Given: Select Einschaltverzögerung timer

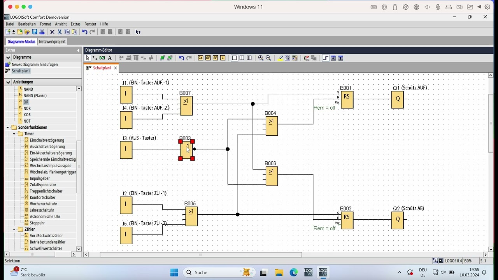Looking at the screenshot, I should 47,140.
